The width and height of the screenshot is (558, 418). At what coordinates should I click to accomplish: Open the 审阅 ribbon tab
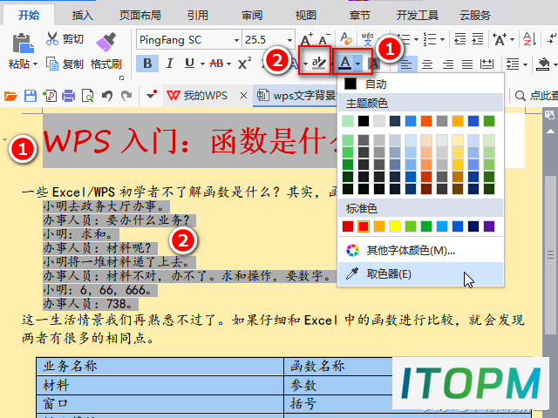click(x=252, y=15)
